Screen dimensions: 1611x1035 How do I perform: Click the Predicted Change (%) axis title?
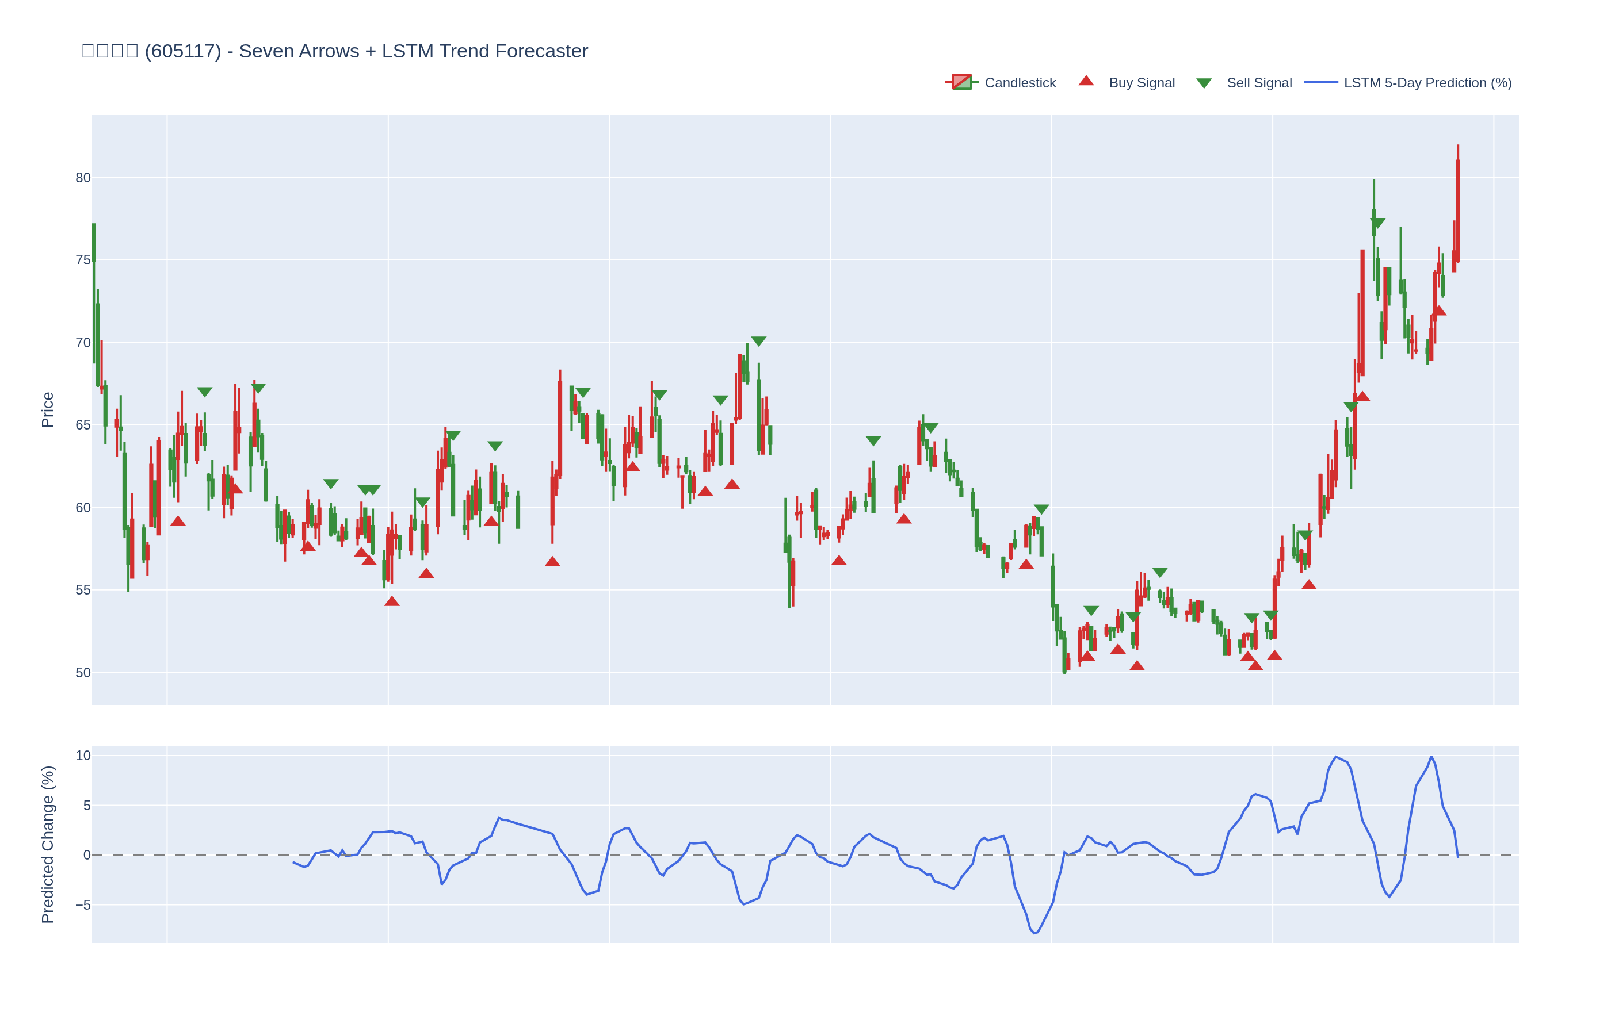pyautogui.click(x=48, y=844)
